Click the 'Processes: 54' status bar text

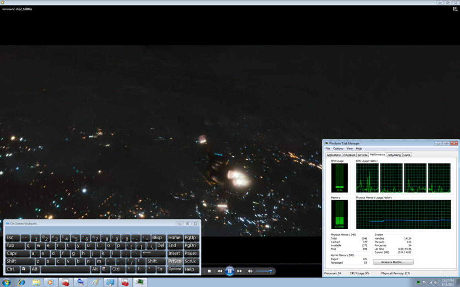(x=332, y=273)
